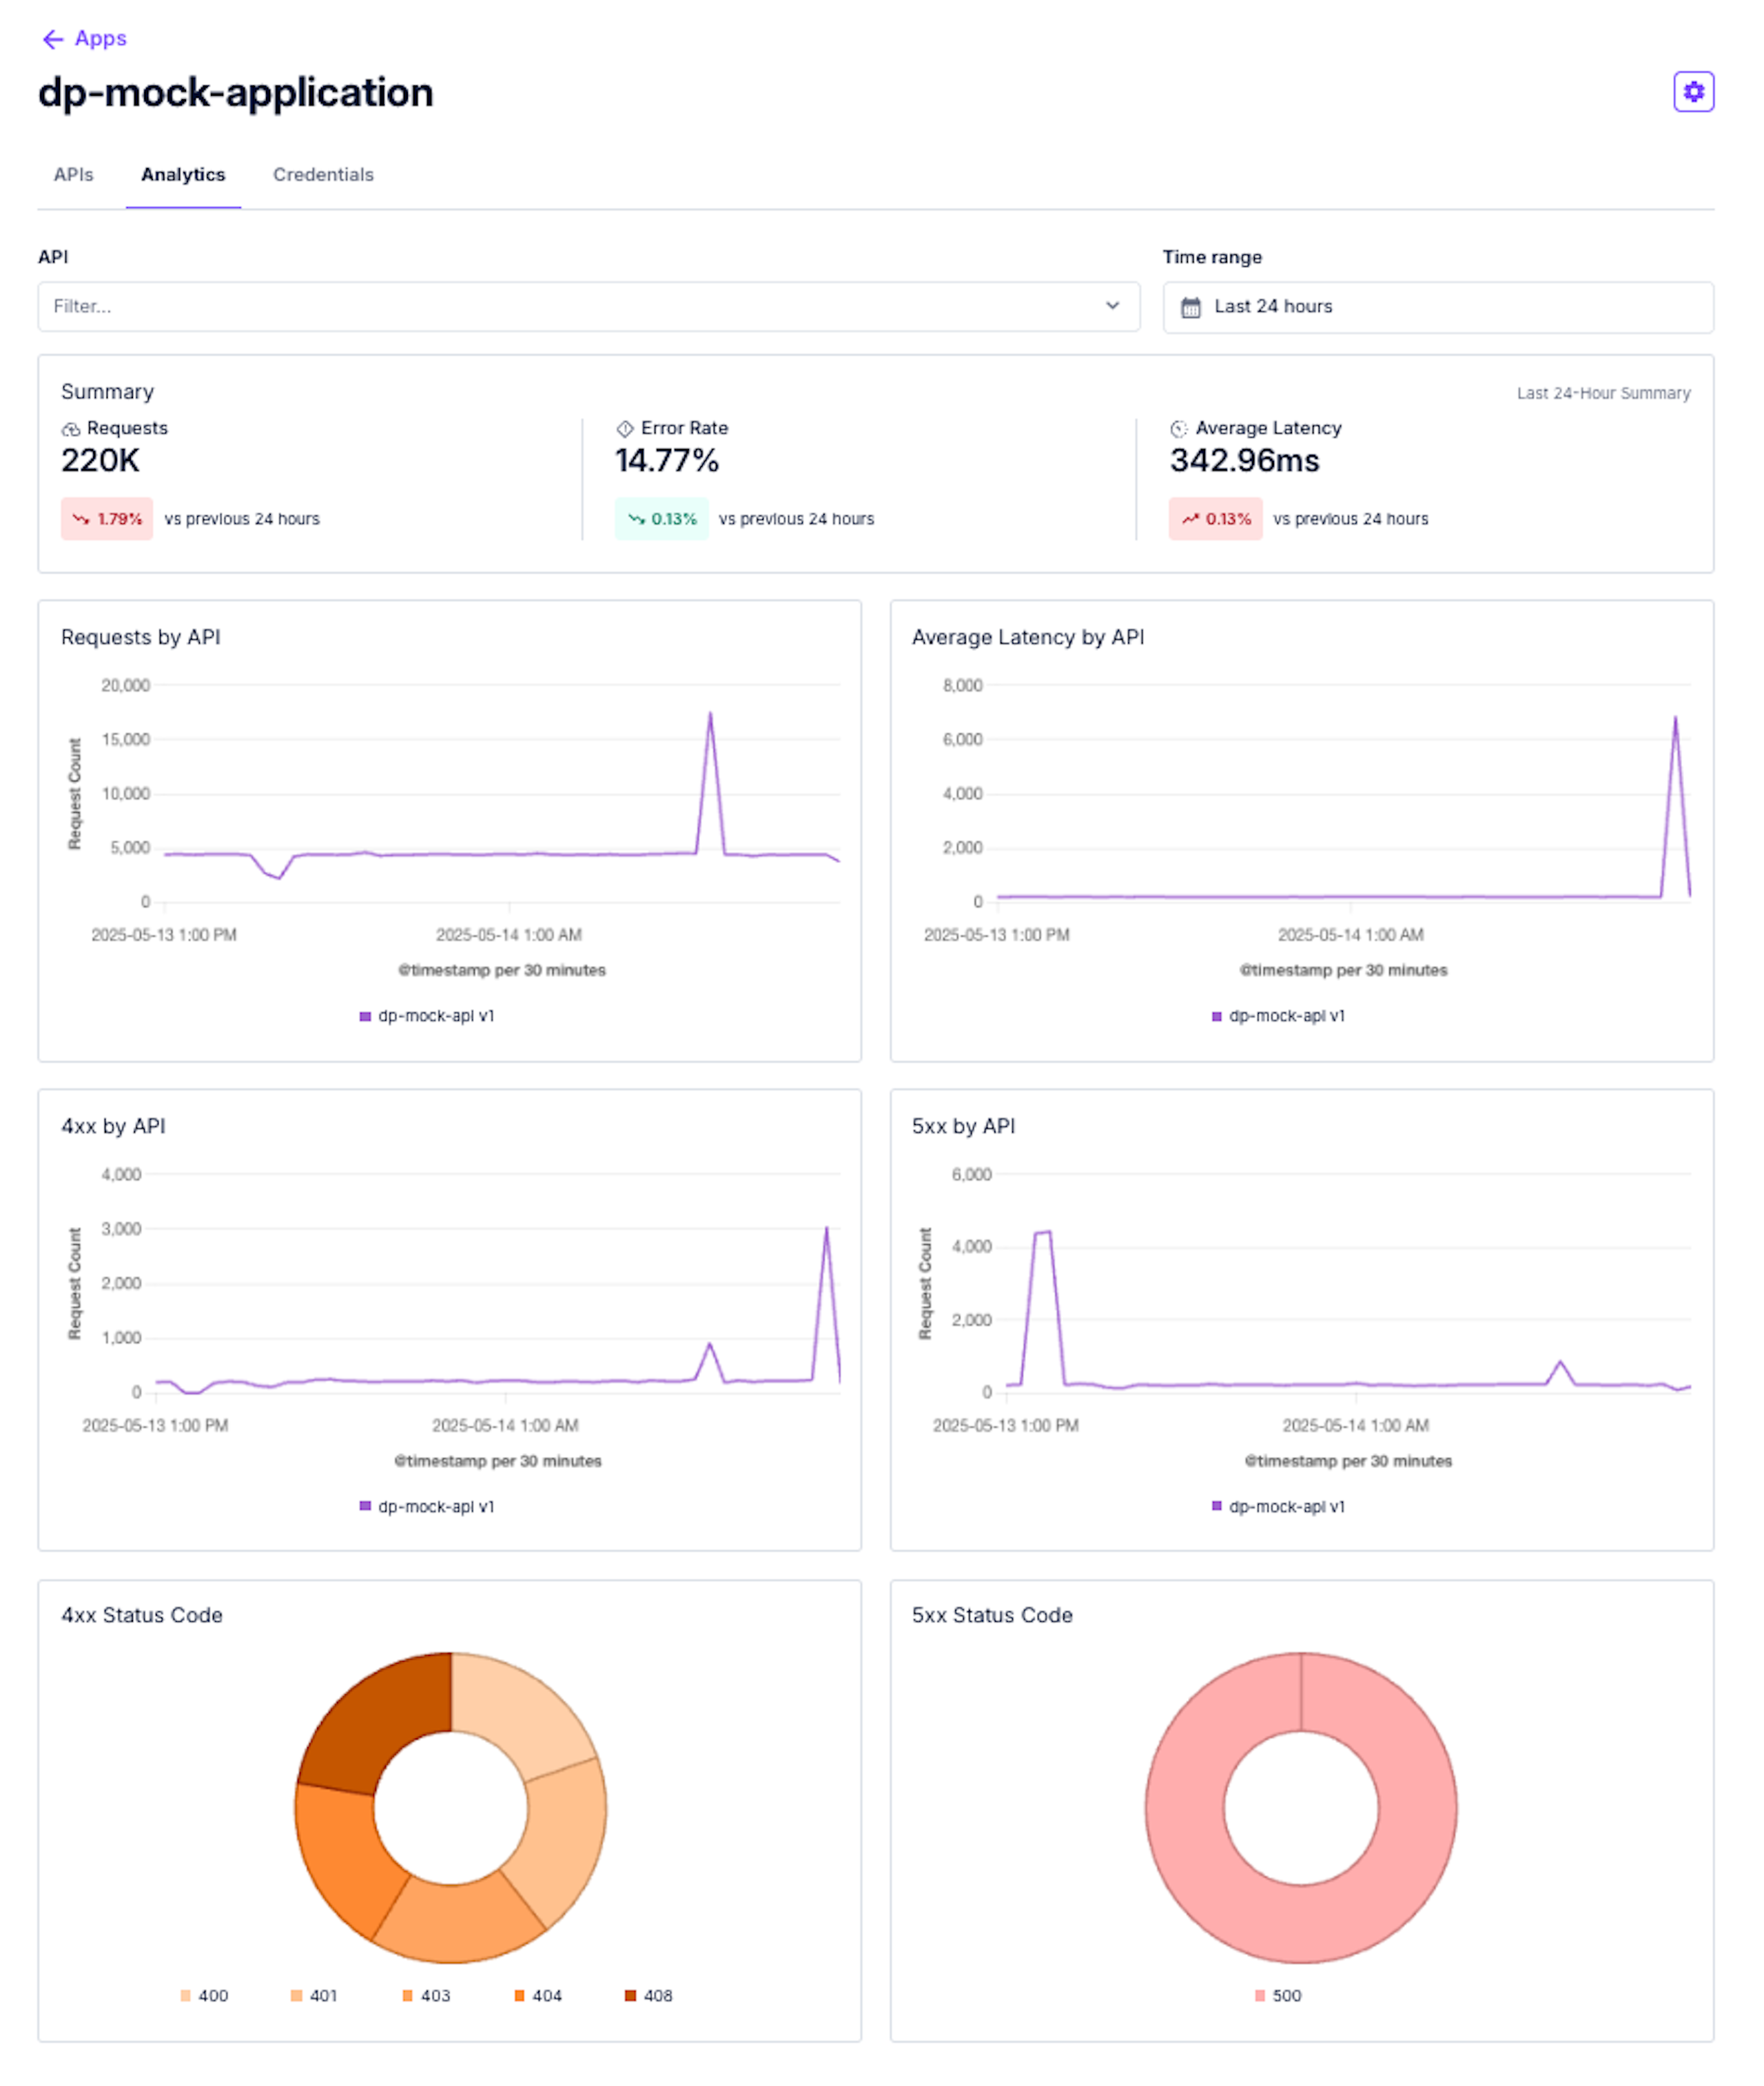
Task: Click the latency uptrend arrow badge 0.13%
Action: click(x=1215, y=519)
